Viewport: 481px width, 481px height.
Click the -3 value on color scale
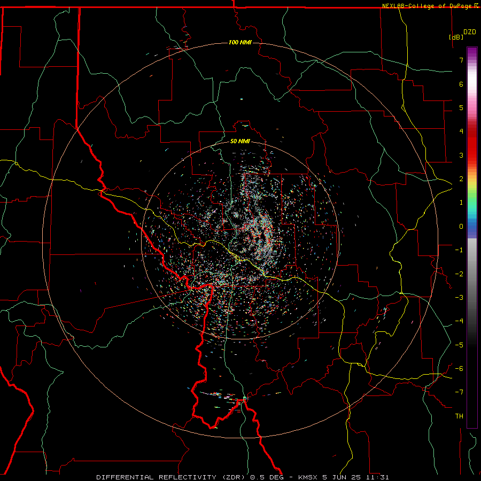[459, 298]
